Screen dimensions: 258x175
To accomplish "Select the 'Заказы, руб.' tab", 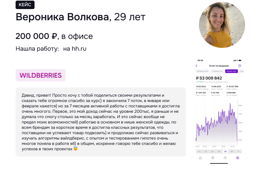I will [231, 71].
